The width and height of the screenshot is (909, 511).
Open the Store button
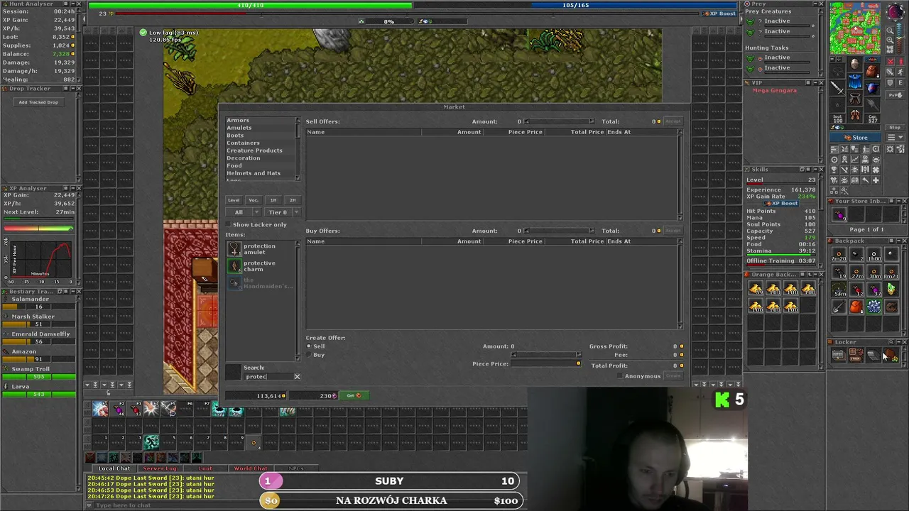point(855,137)
